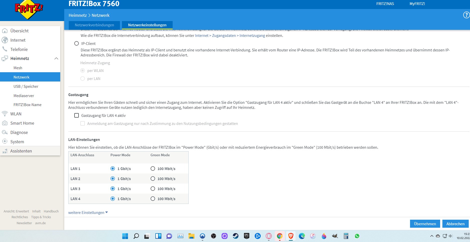Viewport: 470px width, 242px height.
Task: Select Netzwerkeinstellungen tab
Action: pos(147,25)
